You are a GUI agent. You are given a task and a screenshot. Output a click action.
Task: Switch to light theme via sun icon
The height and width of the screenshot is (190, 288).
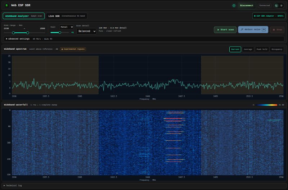(281, 5)
